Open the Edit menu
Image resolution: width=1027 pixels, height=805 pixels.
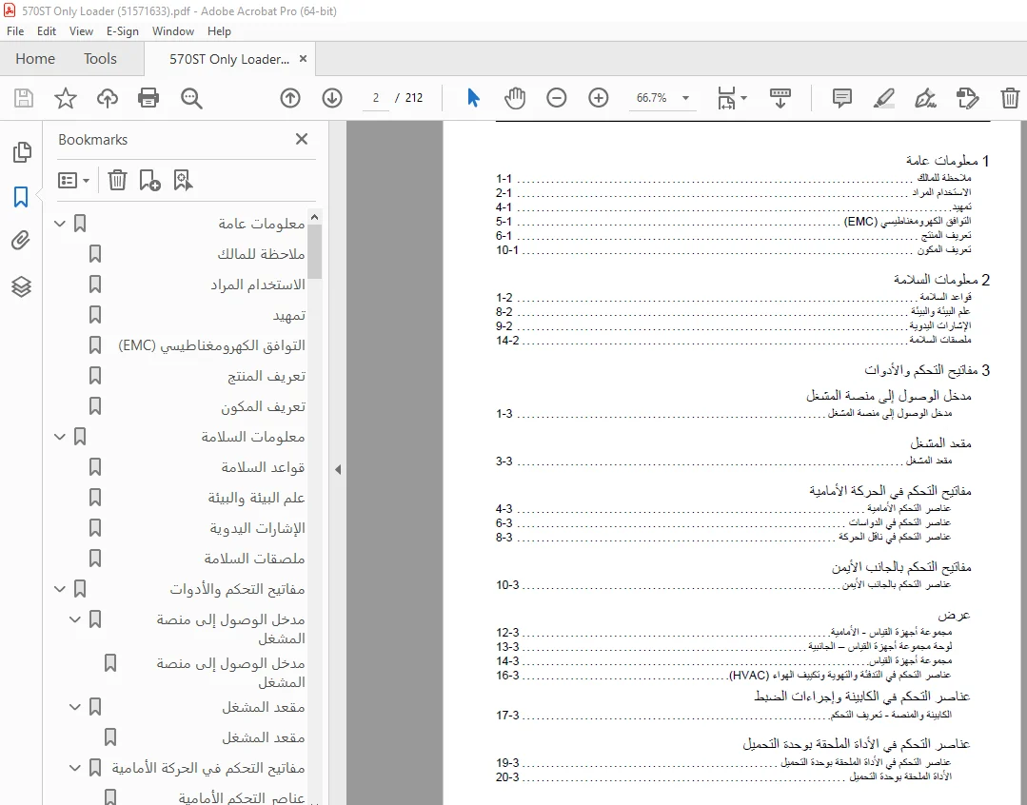[x=47, y=30]
